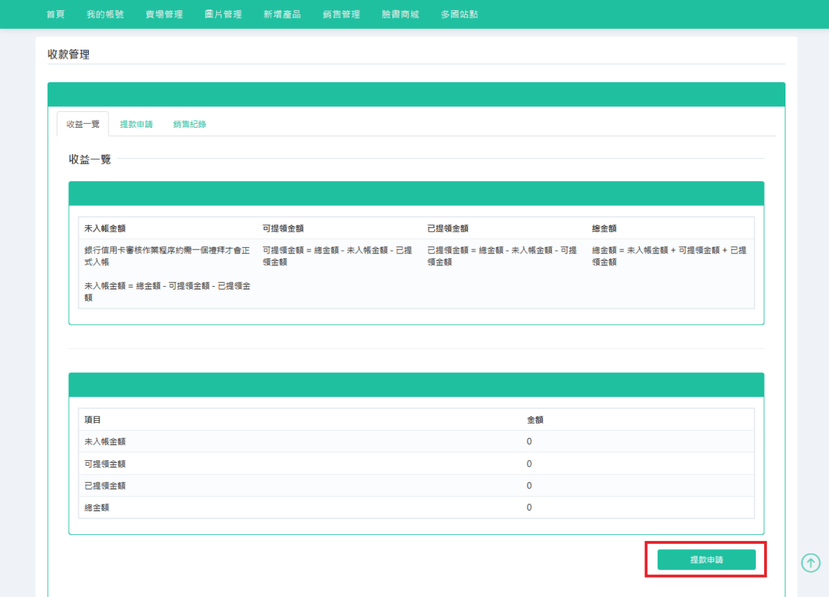Screen dimensions: 829x597
Task: Open the 銷售紀錄 tab
Action: (190, 124)
